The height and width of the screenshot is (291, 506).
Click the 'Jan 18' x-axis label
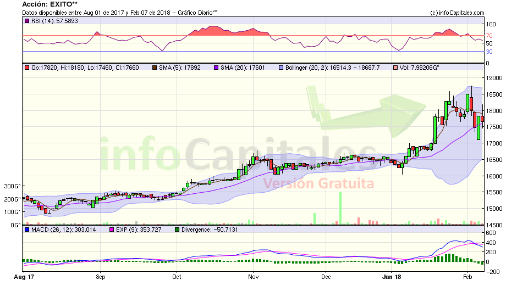392,277
